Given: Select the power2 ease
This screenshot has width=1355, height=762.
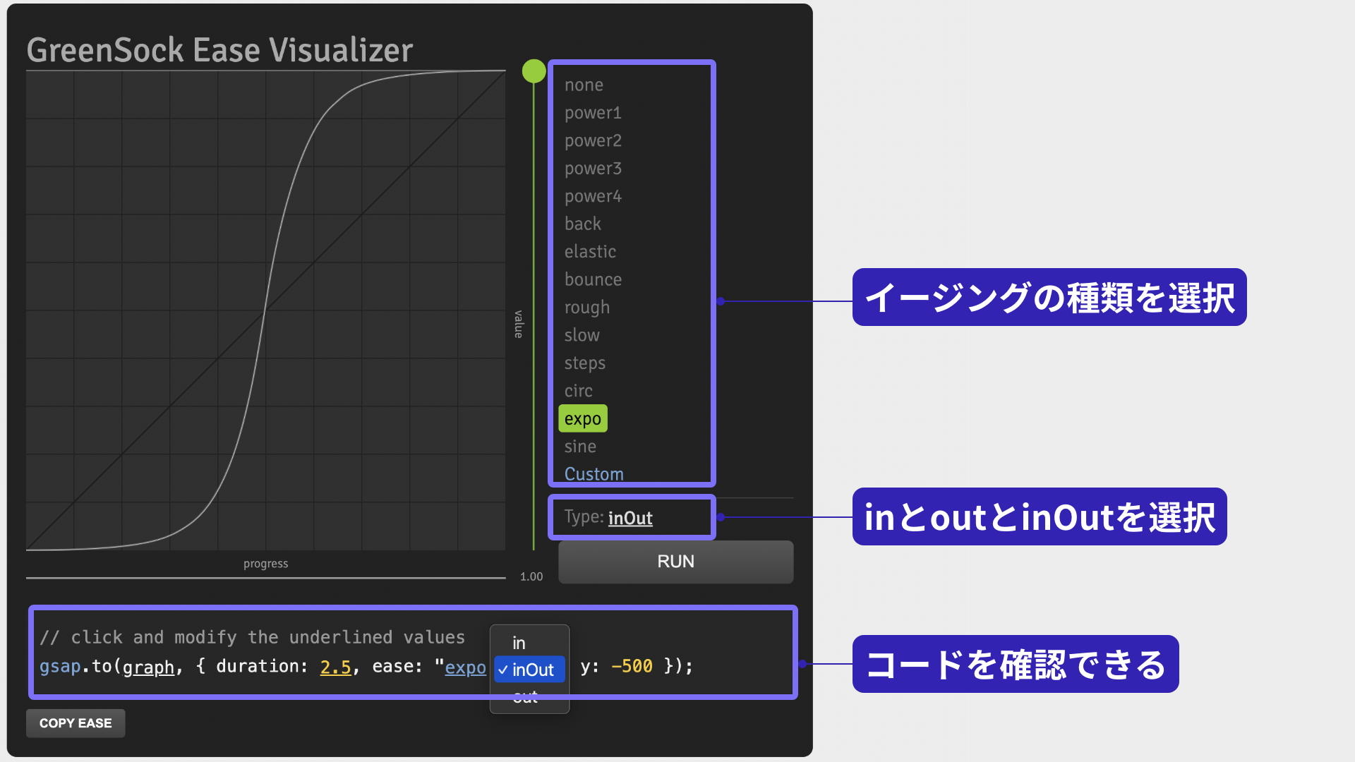Looking at the screenshot, I should click(593, 141).
